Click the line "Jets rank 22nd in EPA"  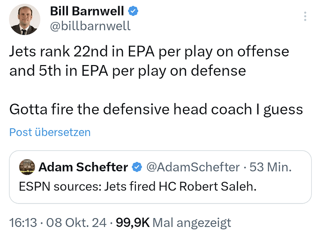click(149, 51)
